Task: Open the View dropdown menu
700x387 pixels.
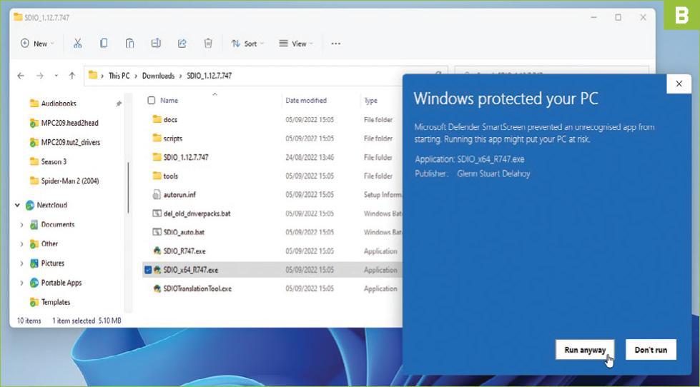Action: pyautogui.click(x=296, y=44)
